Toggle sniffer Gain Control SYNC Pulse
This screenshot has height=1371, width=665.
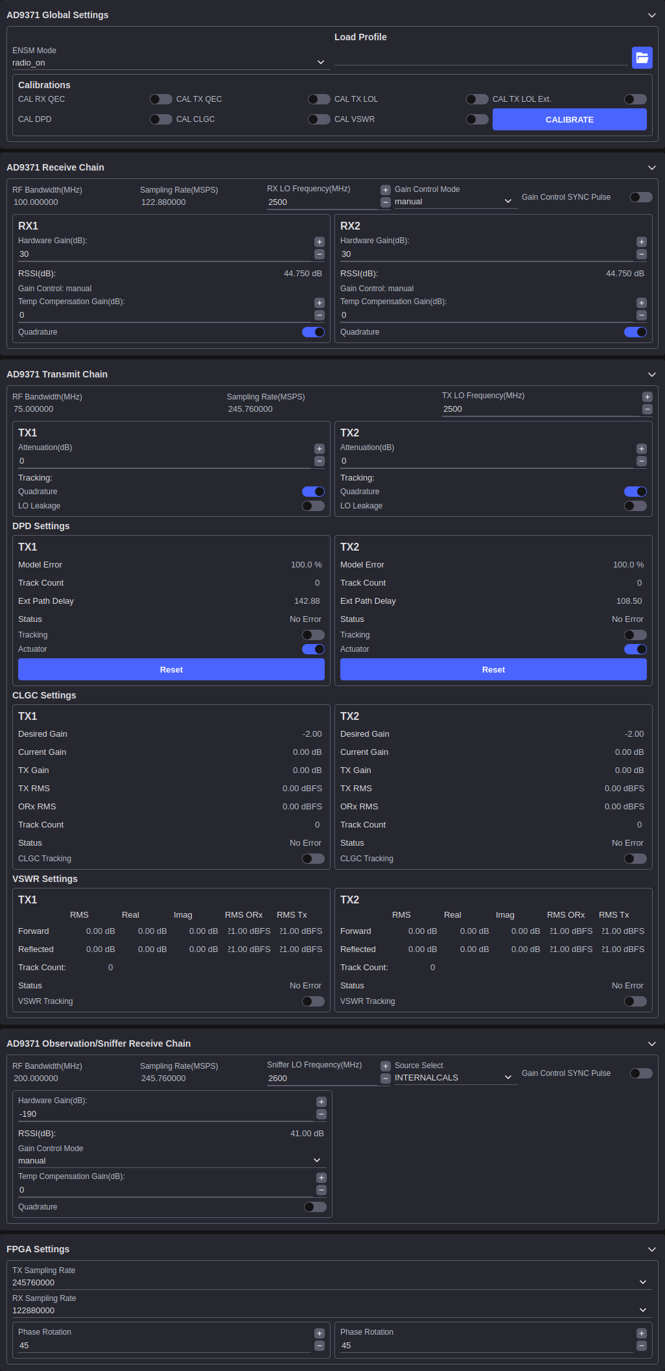641,1073
